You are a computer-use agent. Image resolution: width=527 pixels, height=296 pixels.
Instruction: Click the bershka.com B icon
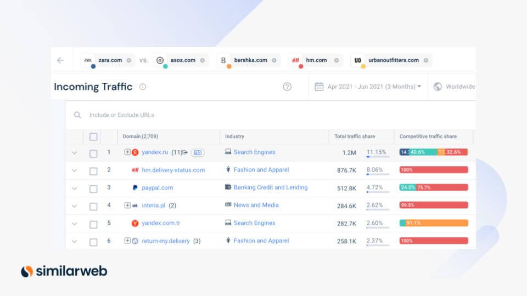[x=223, y=60]
